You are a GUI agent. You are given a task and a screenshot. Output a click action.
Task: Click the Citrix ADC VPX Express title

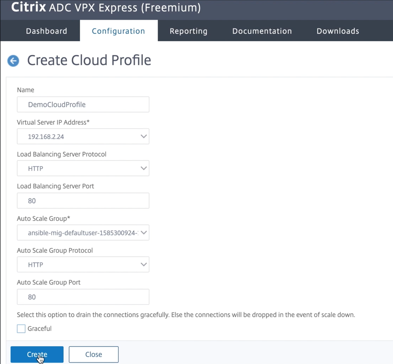click(x=106, y=7)
